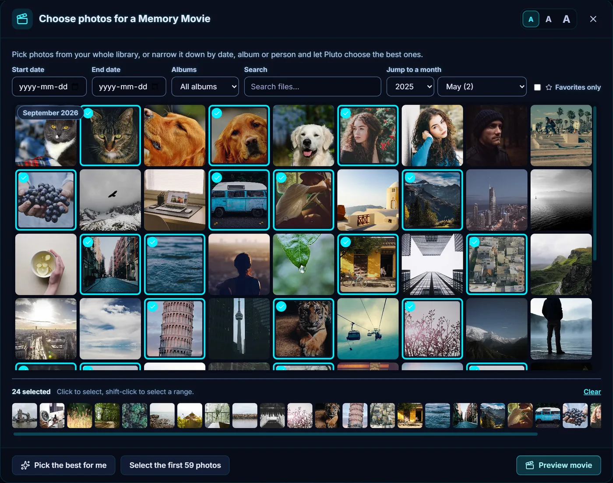Viewport: 613px width, 483px height.
Task: Click the clapperboard icon on Preview movie
Action: pos(530,465)
